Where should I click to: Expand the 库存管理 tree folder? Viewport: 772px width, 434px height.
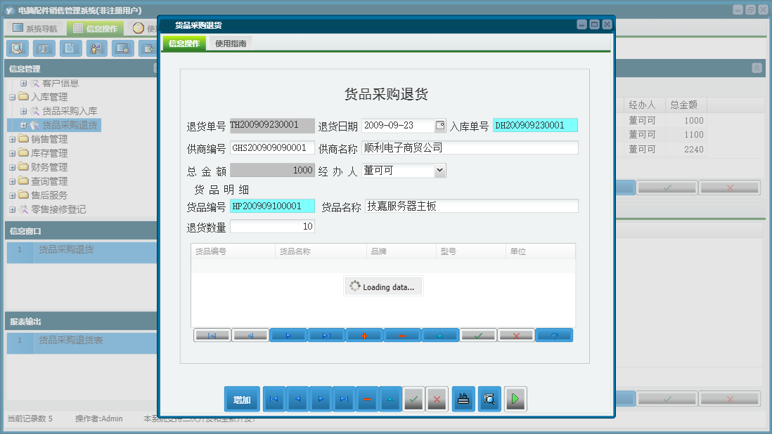click(x=13, y=153)
